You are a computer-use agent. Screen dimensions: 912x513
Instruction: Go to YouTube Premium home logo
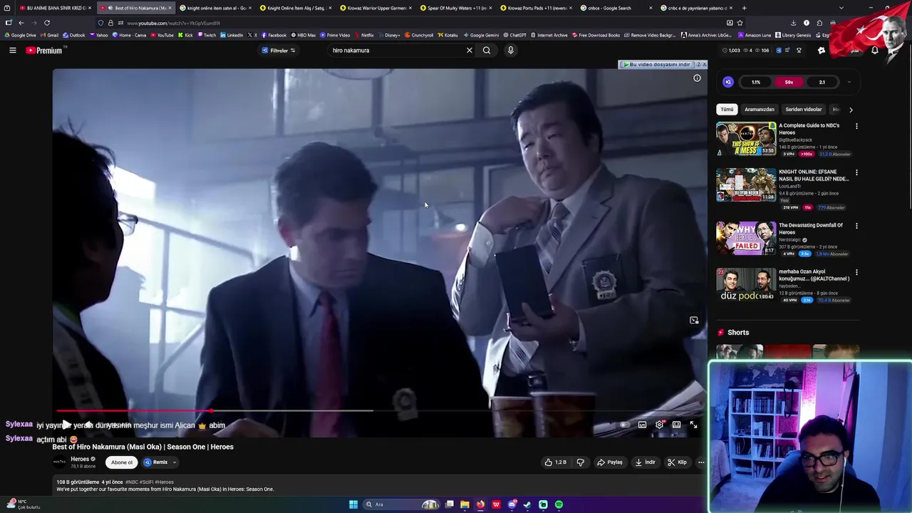pos(44,51)
